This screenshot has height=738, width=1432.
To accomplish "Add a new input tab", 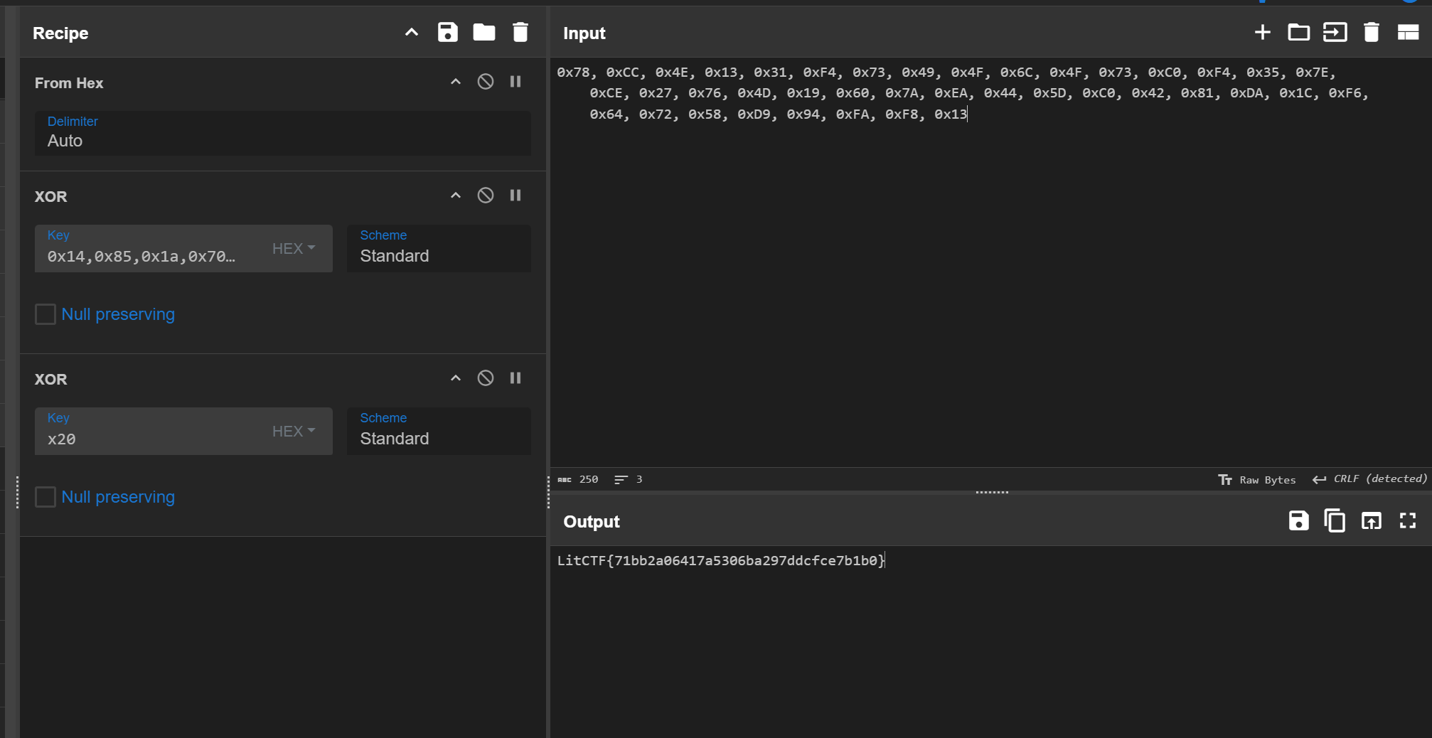I will tap(1263, 33).
